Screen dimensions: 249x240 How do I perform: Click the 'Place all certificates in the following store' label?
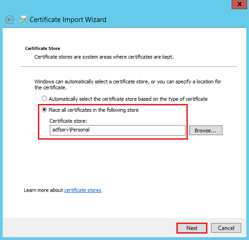(x=94, y=110)
